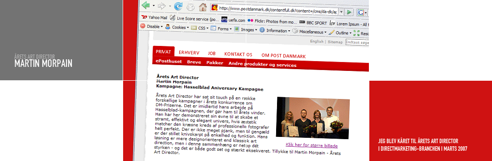Viewport: 492px width, 161px height.
Task: Open the Miscellaneous developer toolbar menu
Action: [310, 32]
